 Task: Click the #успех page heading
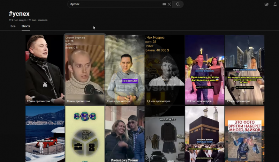click(x=19, y=14)
